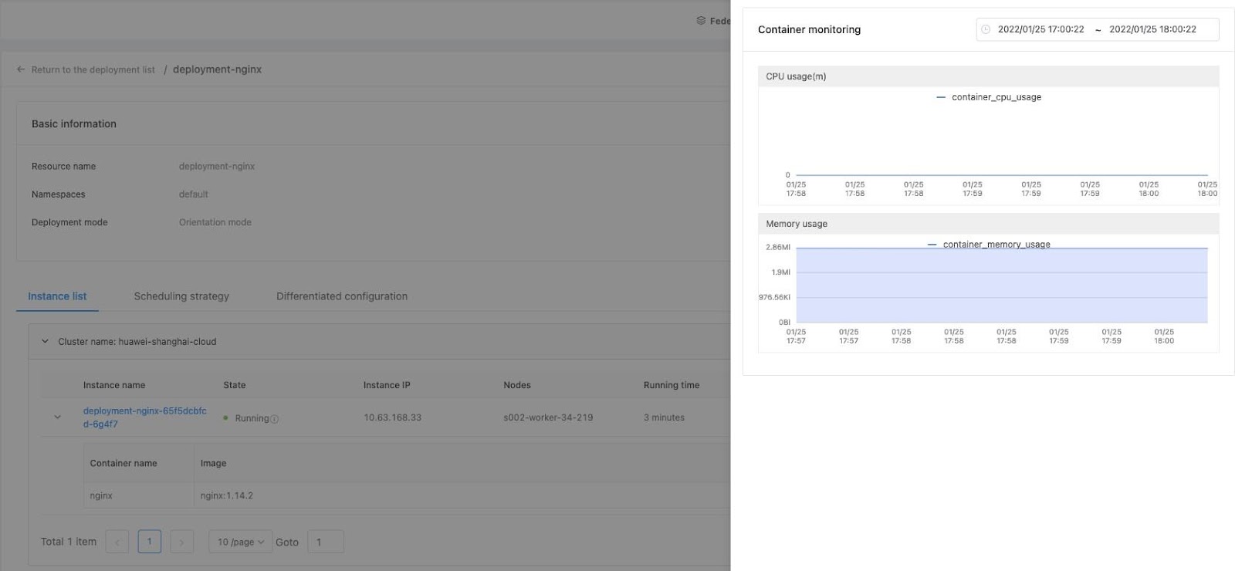Click the info icon beside Running state
Image resolution: width=1235 pixels, height=571 pixels.
coord(275,419)
